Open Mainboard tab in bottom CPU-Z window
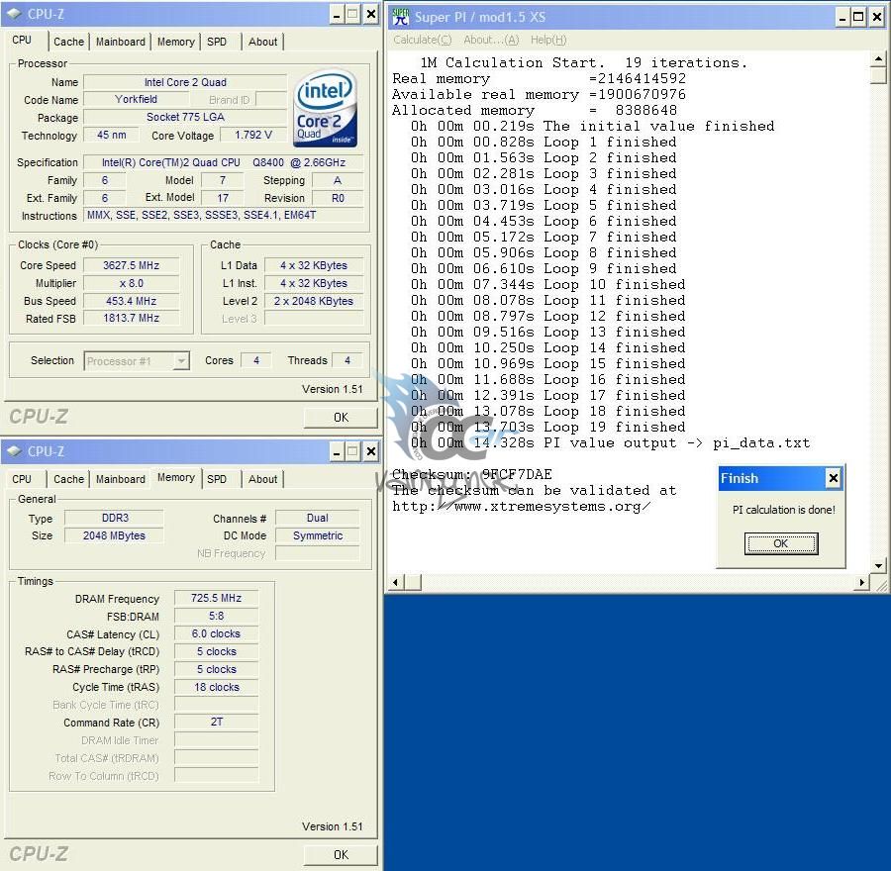This screenshot has height=871, width=891. point(121,479)
